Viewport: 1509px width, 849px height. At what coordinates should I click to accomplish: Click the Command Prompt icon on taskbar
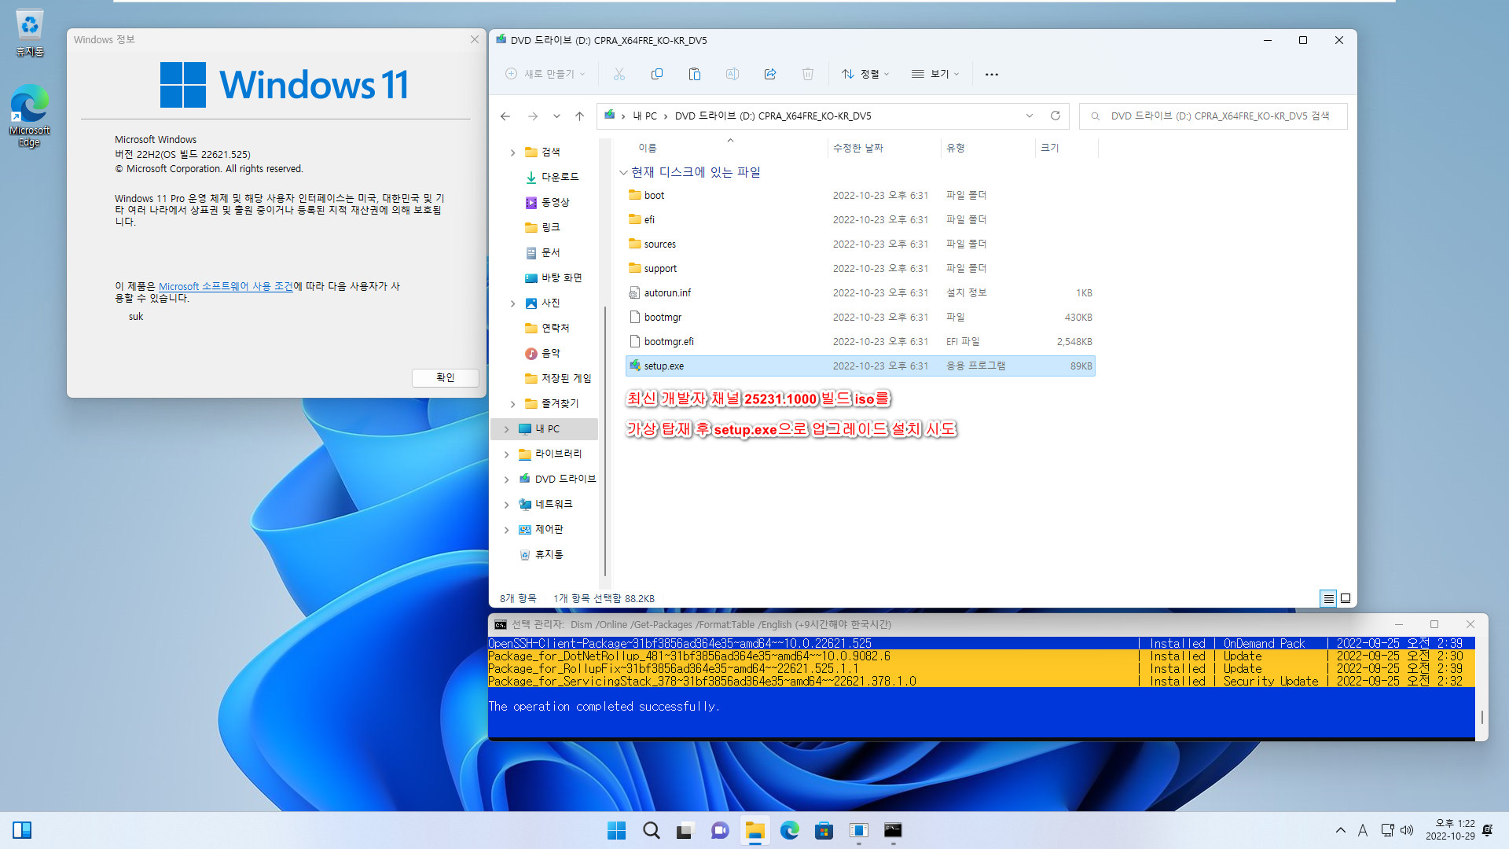(893, 830)
